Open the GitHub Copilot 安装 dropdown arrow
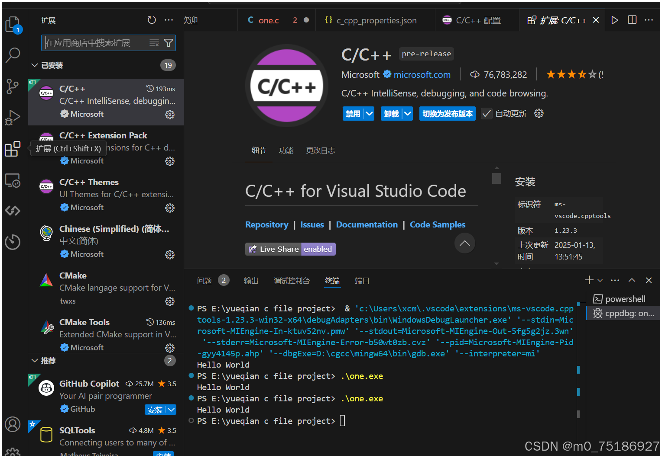 pos(172,410)
